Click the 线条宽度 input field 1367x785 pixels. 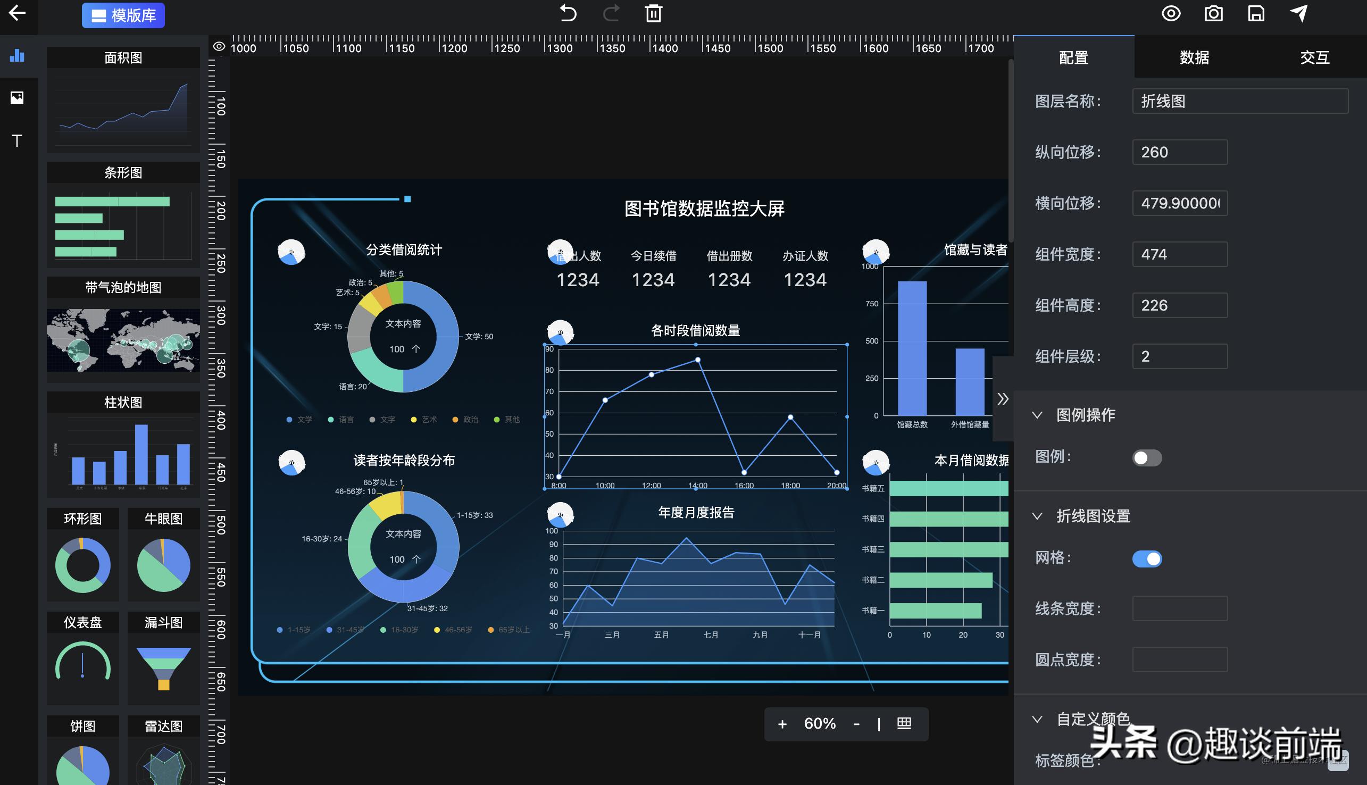(1179, 608)
